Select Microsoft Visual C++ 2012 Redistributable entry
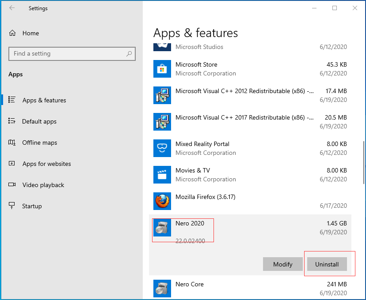The image size is (366, 300). click(250, 95)
